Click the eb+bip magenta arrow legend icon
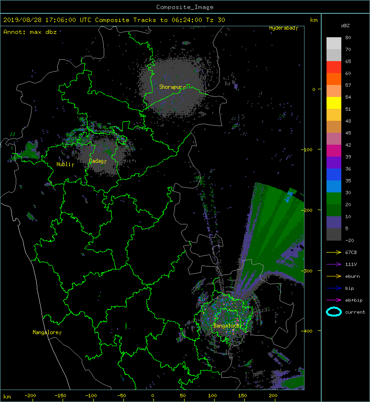 tap(334, 300)
